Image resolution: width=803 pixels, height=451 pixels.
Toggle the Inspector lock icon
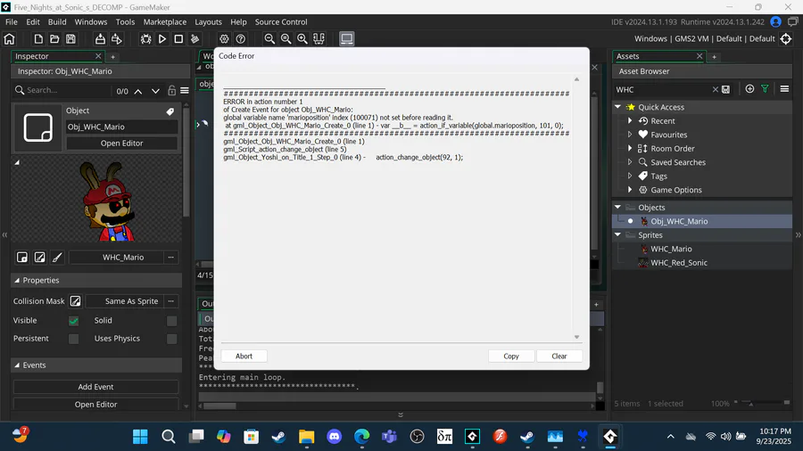[x=171, y=91]
